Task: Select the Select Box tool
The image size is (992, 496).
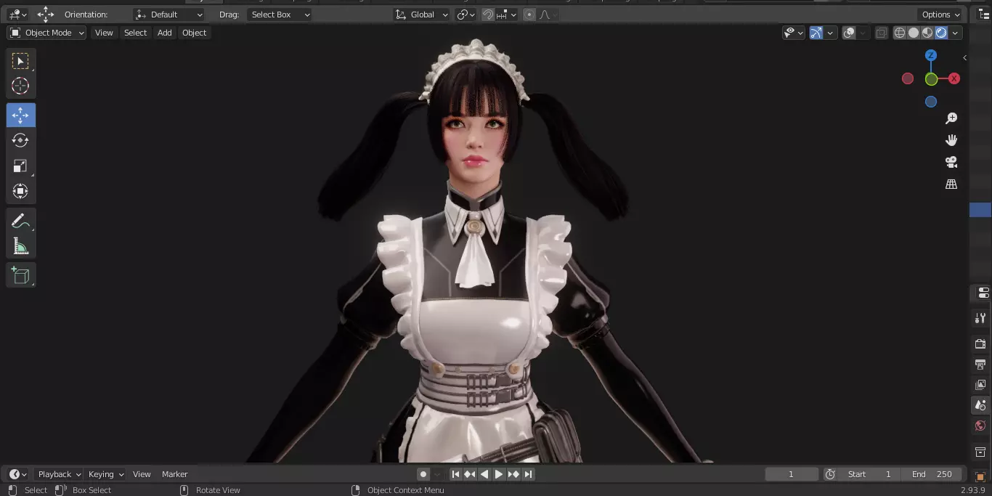Action: click(x=20, y=61)
